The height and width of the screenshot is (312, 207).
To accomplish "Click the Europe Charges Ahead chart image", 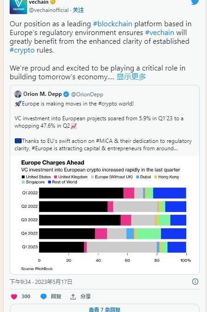I will (x=105, y=215).
